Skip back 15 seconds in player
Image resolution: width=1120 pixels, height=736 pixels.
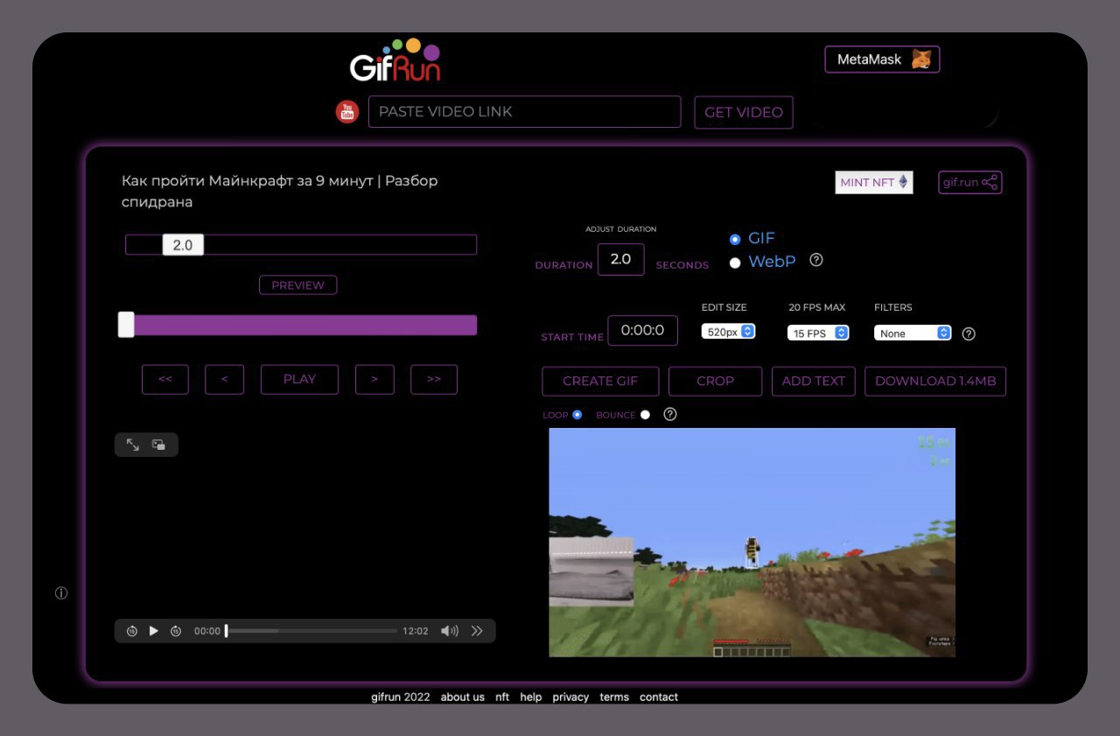click(132, 631)
